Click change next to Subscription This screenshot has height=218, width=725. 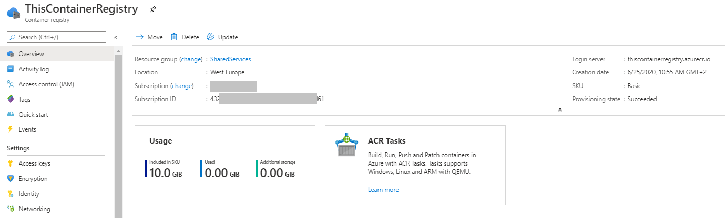point(182,86)
